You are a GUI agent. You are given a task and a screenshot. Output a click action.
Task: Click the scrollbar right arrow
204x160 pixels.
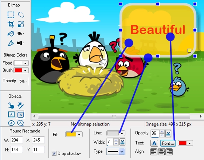[201, 116]
